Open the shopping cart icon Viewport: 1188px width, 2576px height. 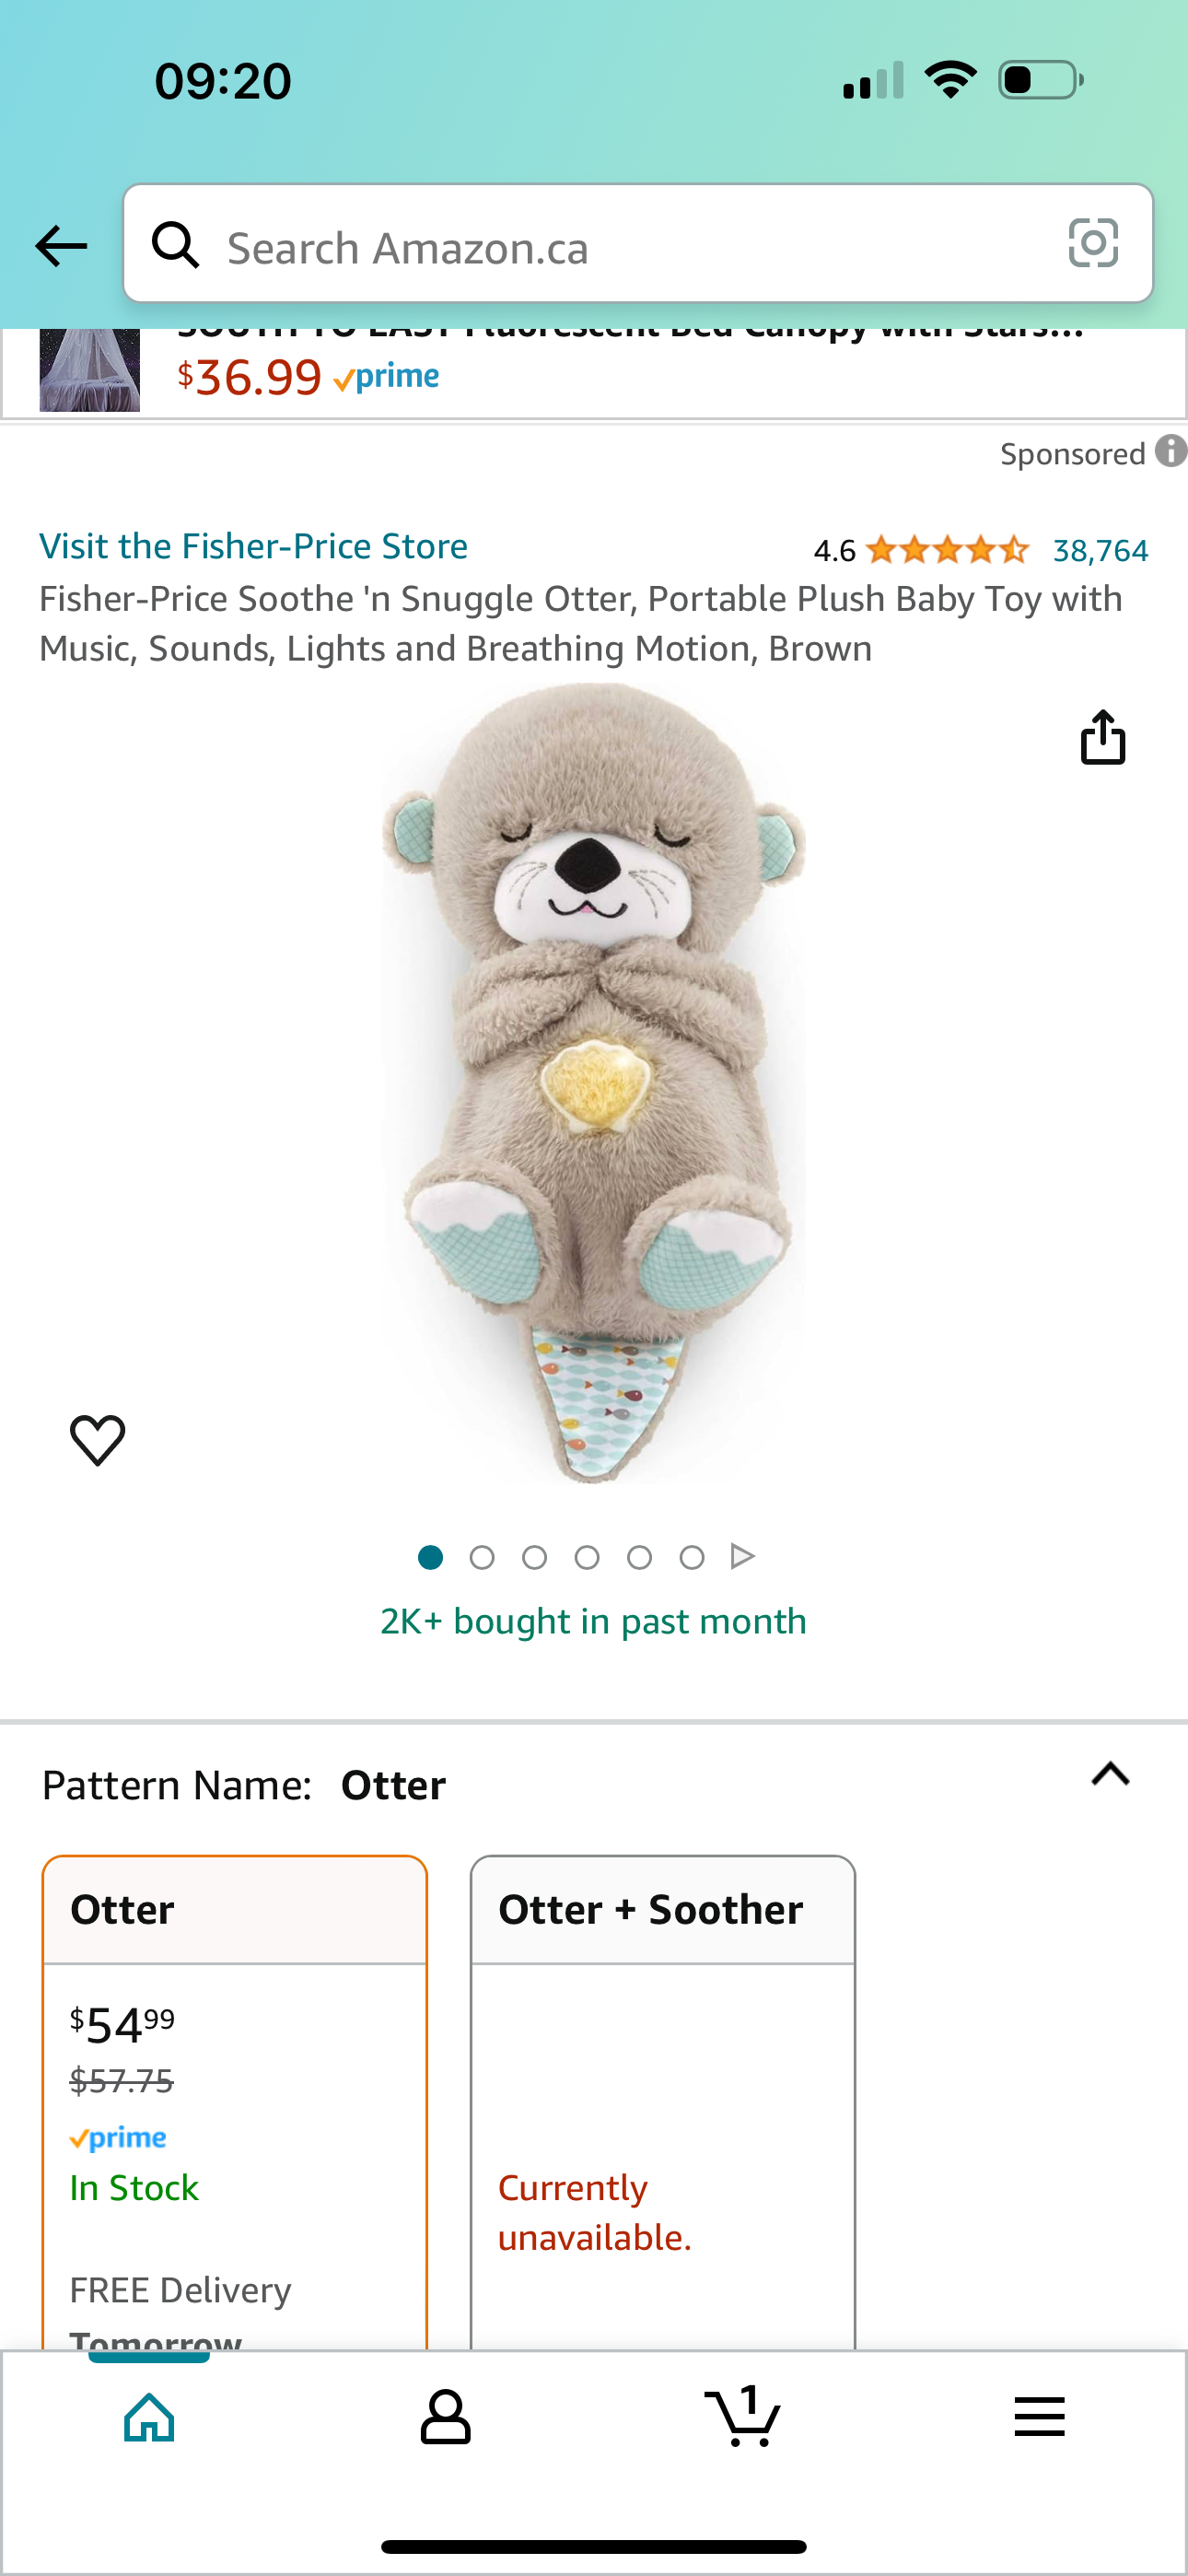coord(742,2415)
